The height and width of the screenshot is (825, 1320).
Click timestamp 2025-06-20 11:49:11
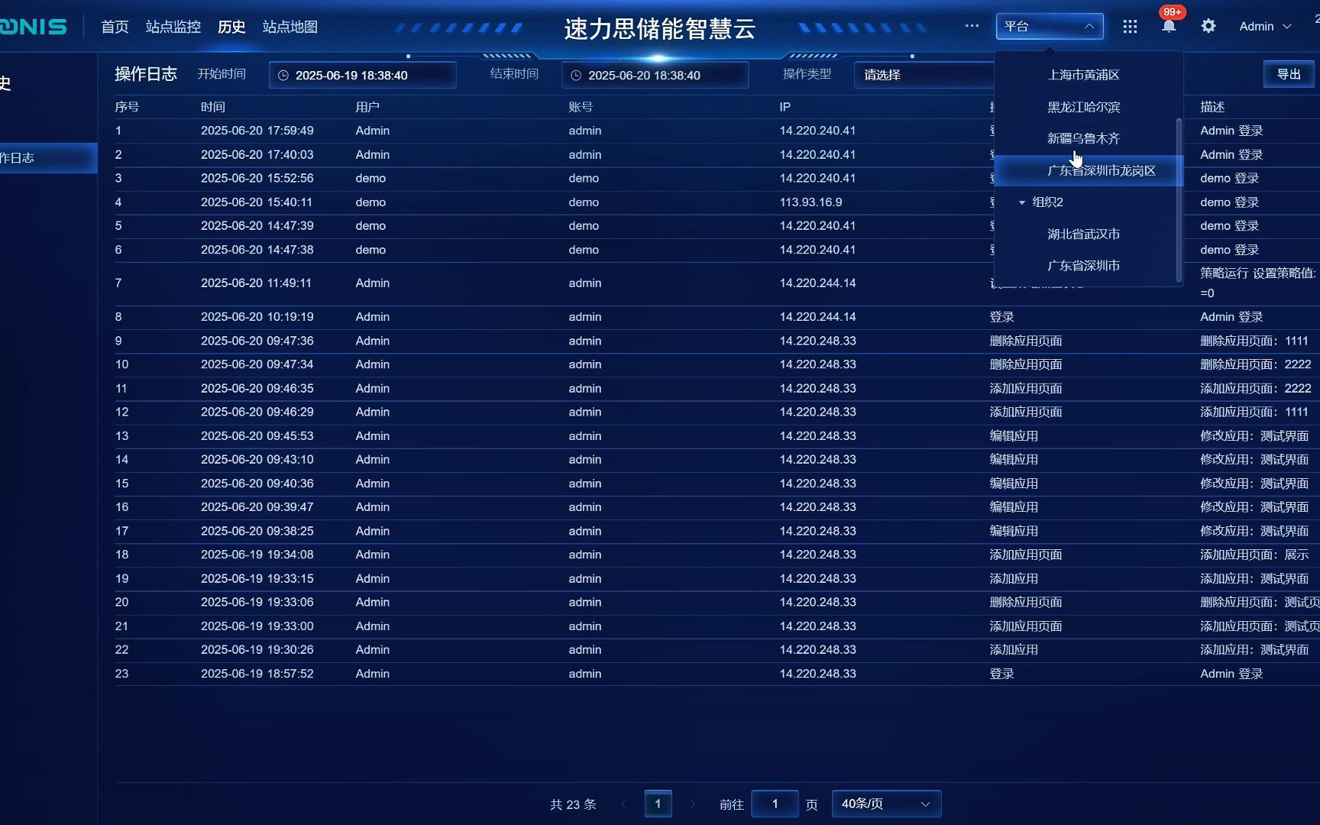pos(257,283)
